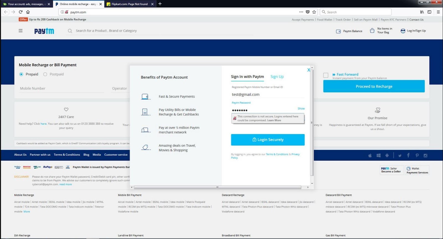Reload the current page

coord(20,12)
